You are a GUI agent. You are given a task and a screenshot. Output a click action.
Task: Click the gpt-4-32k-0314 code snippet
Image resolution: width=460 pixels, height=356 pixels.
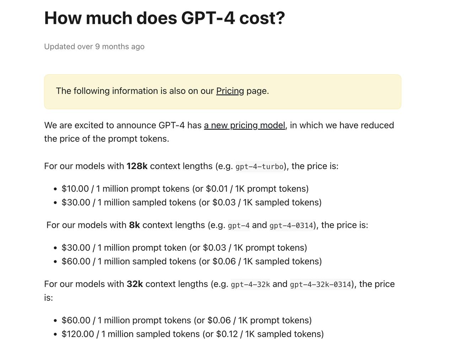[320, 284]
